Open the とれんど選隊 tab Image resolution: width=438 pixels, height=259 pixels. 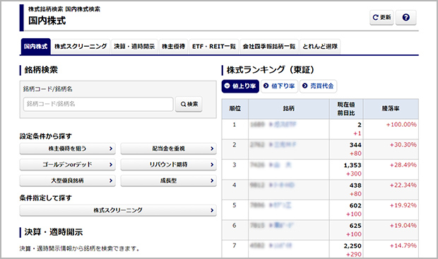(x=320, y=47)
